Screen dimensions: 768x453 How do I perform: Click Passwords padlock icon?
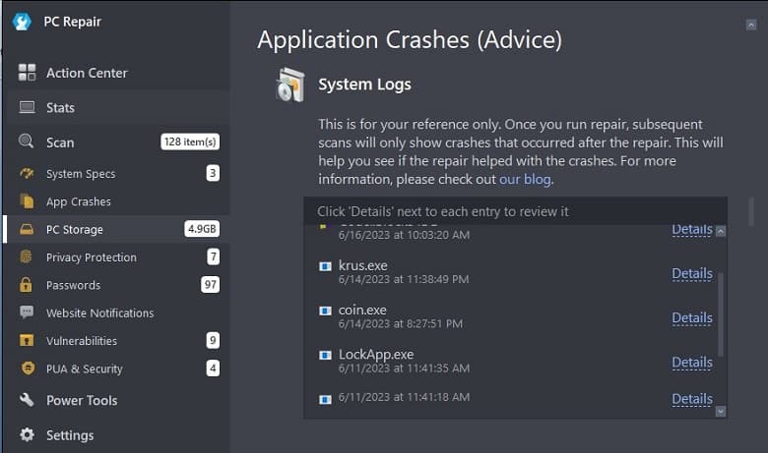[x=26, y=284]
